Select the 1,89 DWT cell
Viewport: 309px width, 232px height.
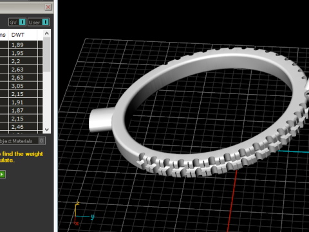(x=23, y=44)
